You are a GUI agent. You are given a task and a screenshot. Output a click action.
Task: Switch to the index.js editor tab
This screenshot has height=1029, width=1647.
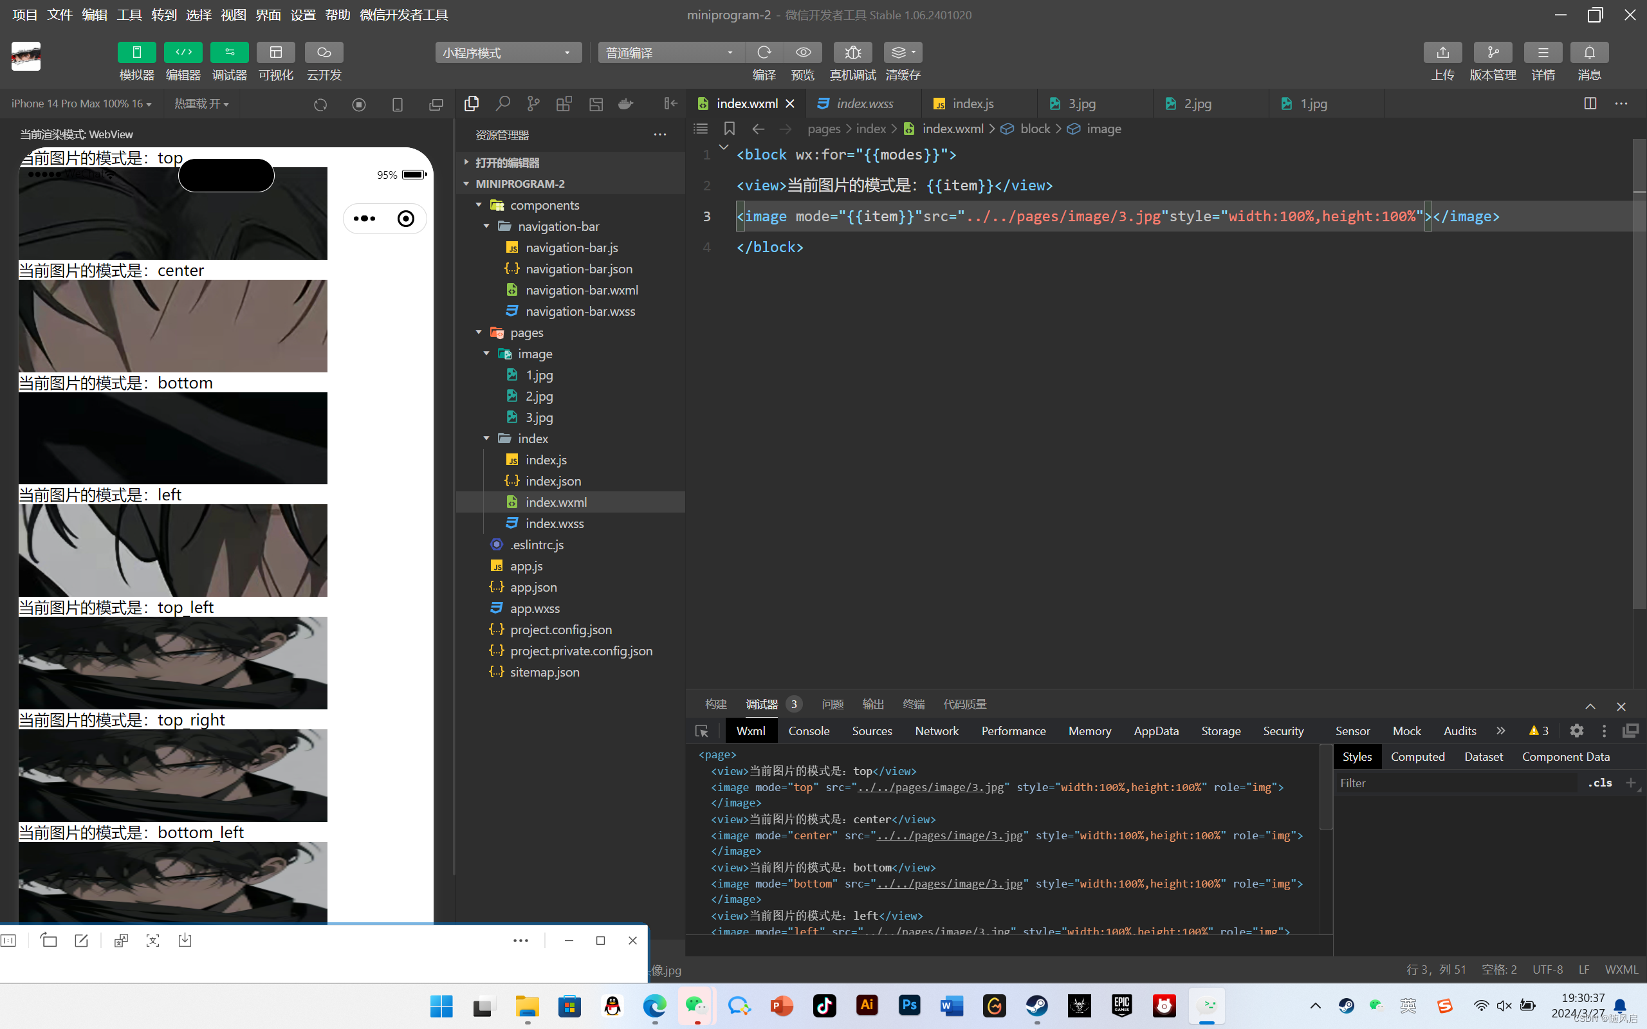point(973,104)
